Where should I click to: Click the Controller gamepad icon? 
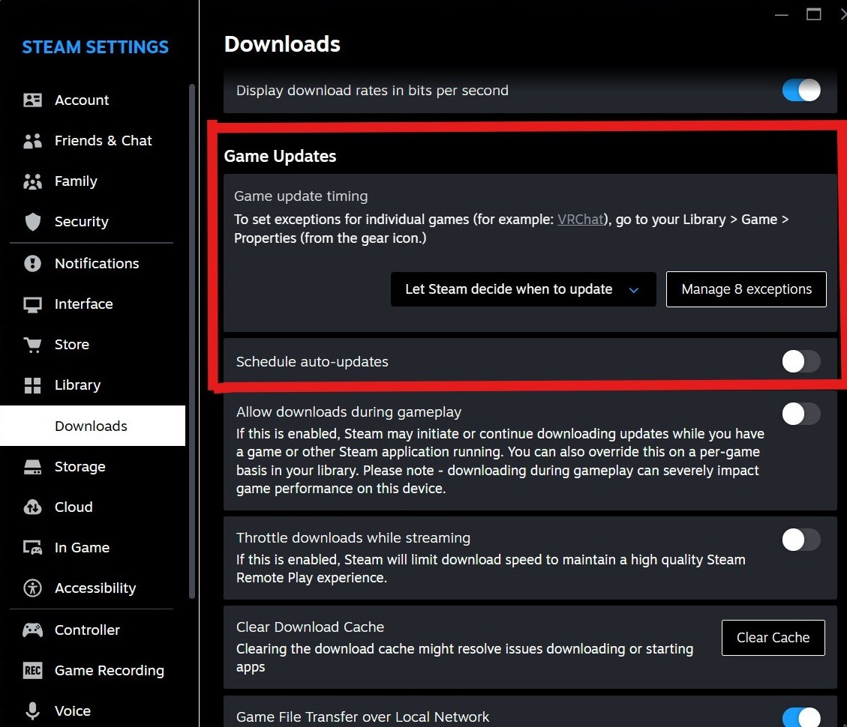32,630
